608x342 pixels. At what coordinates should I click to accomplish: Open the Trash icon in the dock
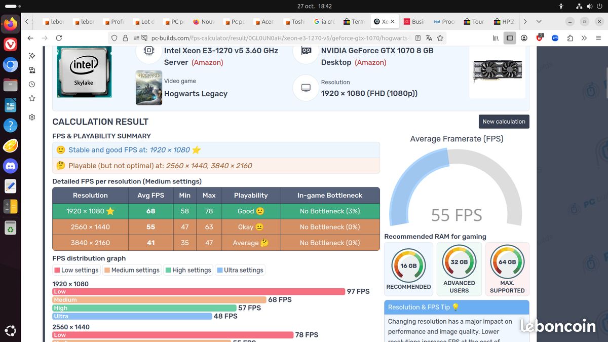tap(10, 228)
